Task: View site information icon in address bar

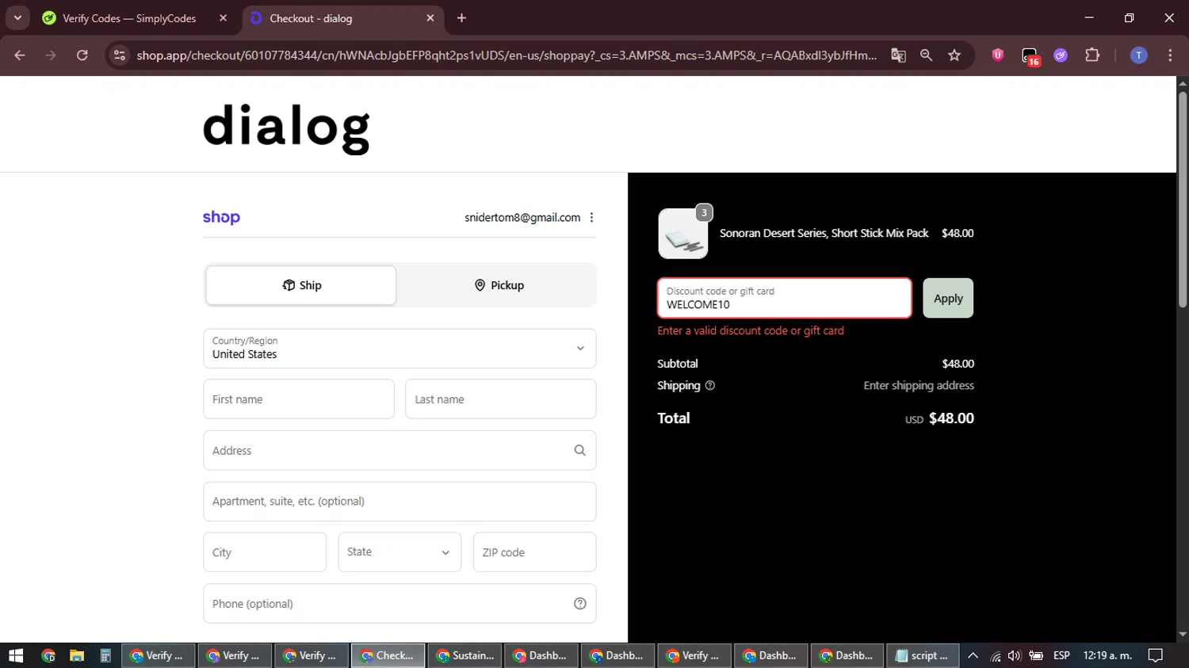Action: click(120, 55)
